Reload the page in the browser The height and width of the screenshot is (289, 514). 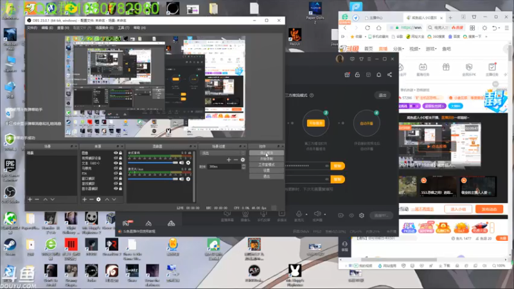click(x=368, y=28)
